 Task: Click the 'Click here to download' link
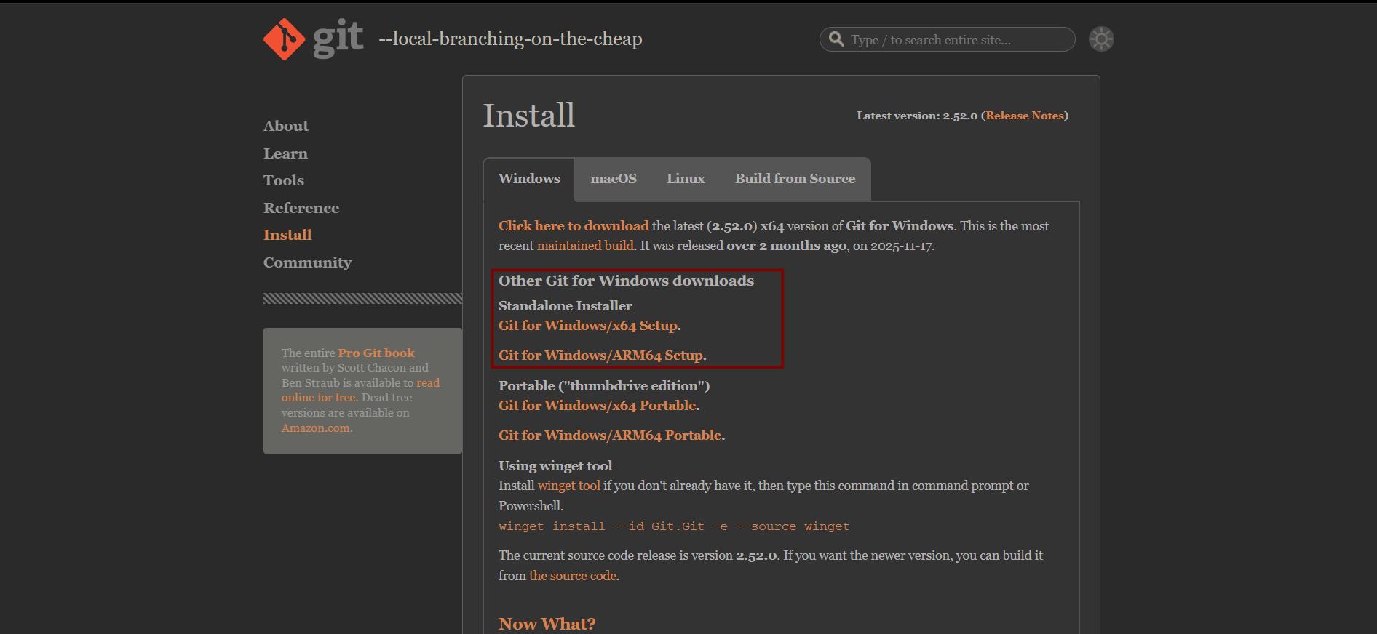[574, 226]
